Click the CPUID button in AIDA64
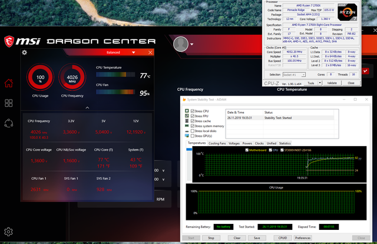377x244 pixels. point(283,238)
